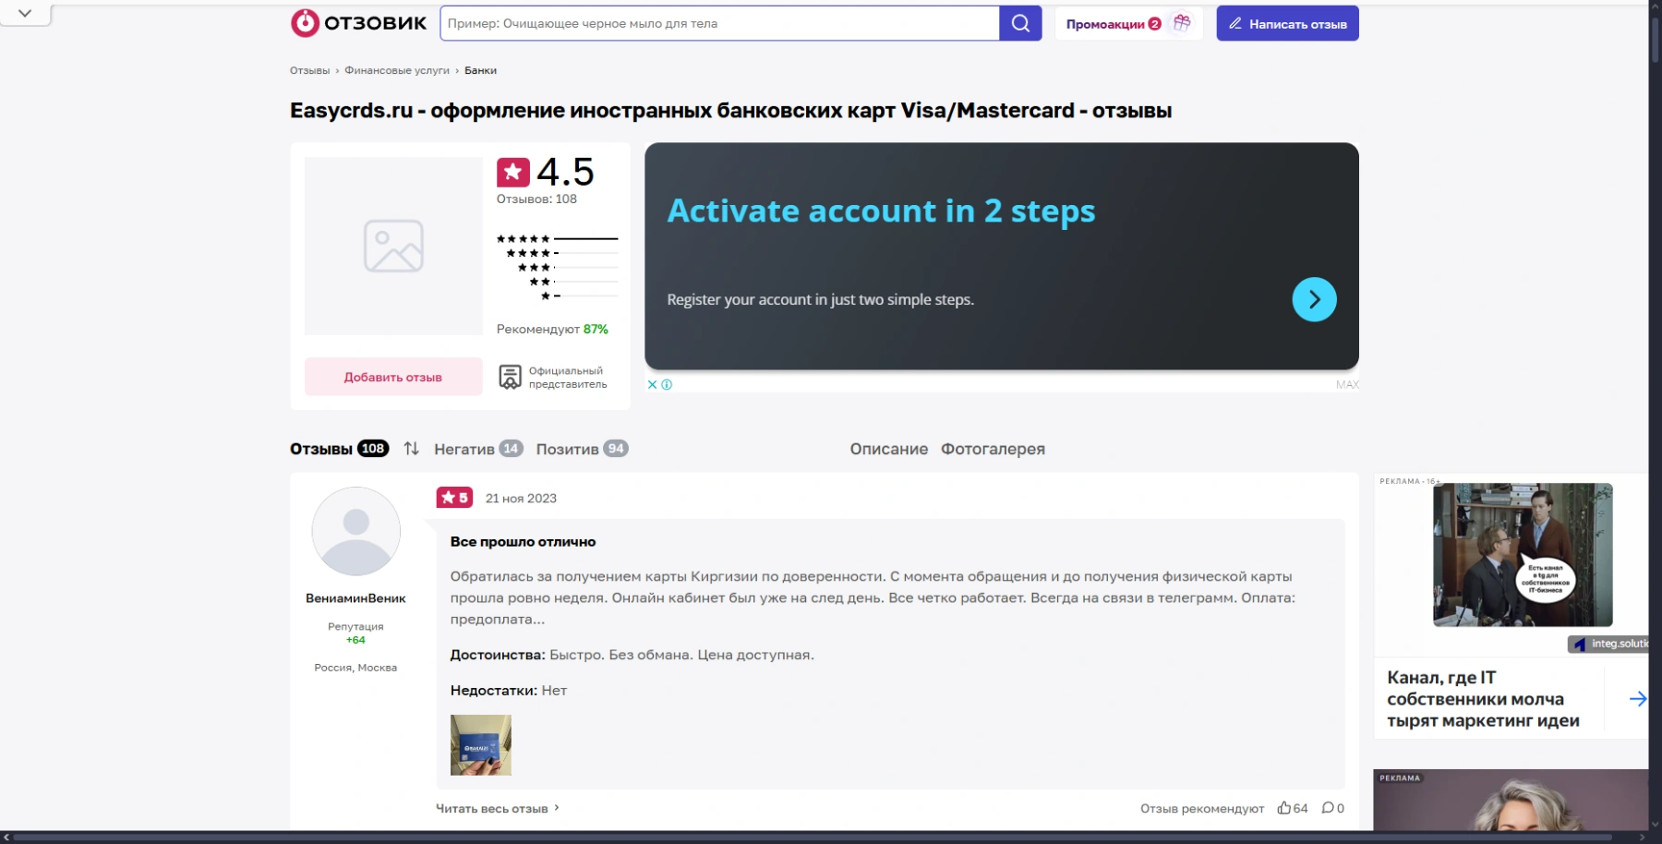Click the comments bubble icon

point(1327,808)
